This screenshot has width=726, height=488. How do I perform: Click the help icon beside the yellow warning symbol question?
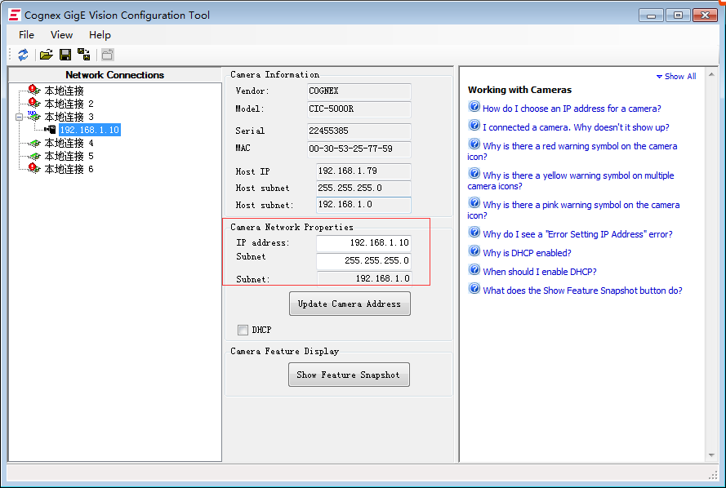click(474, 174)
